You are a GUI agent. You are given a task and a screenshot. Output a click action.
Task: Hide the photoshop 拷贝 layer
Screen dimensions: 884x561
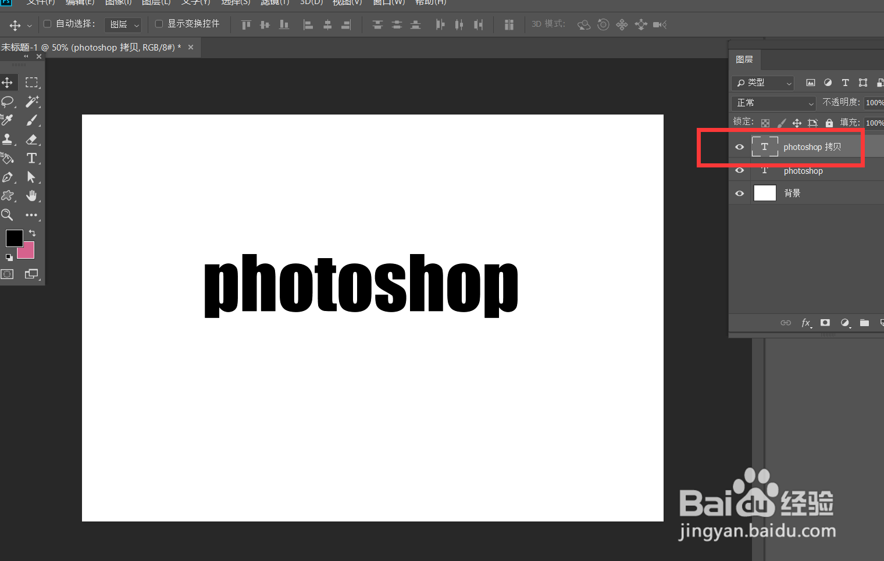point(739,147)
